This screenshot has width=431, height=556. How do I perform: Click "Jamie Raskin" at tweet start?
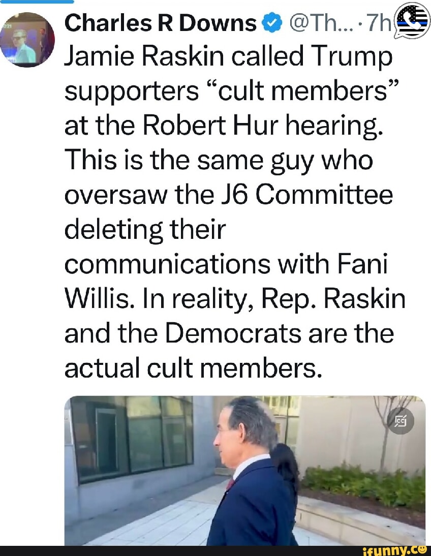tap(135, 57)
